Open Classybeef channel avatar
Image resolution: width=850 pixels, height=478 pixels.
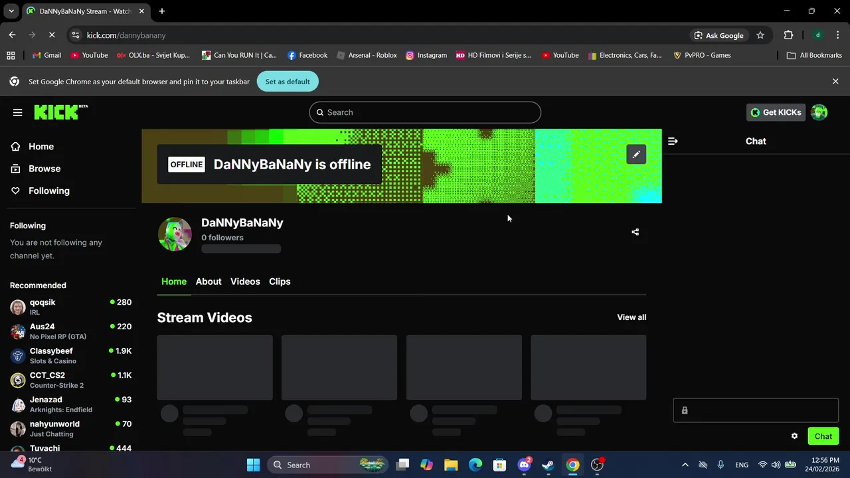coord(18,356)
